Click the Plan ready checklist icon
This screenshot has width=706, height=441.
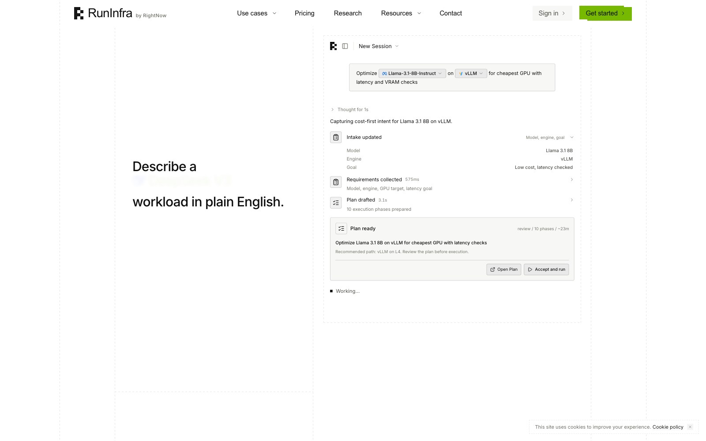(341, 228)
